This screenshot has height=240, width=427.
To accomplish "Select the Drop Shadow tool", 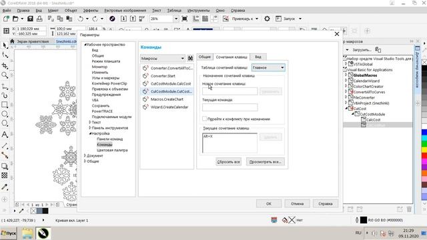I will point(5,166).
